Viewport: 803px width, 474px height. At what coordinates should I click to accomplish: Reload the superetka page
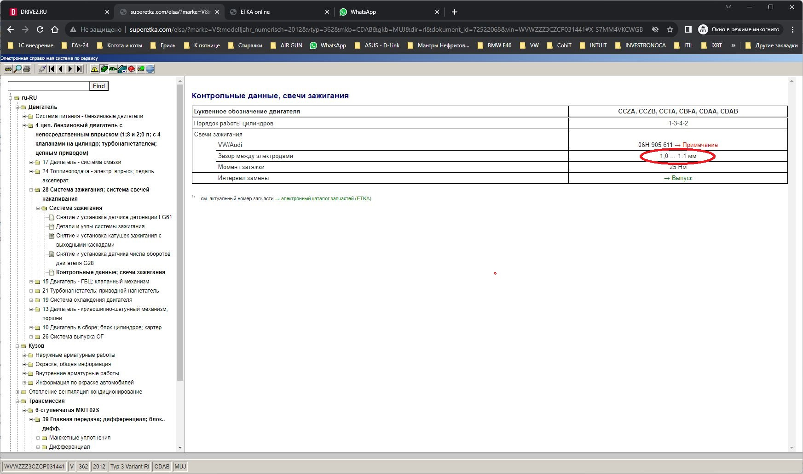pos(40,29)
